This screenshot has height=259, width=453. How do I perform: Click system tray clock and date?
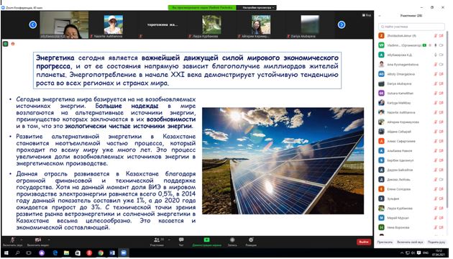click(439, 253)
